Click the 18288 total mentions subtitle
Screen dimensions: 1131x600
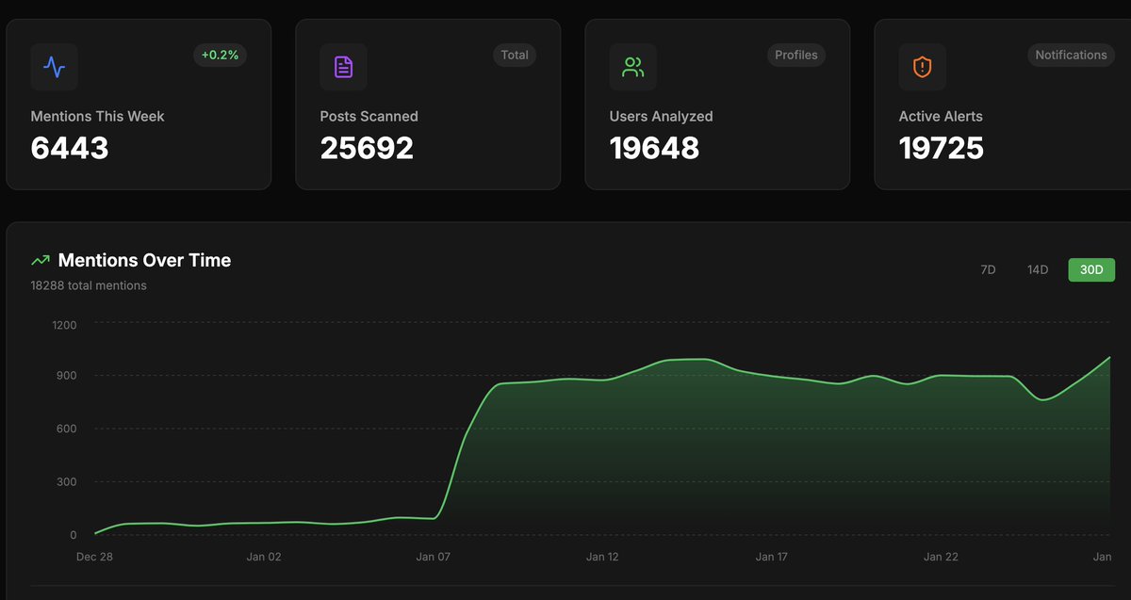89,285
